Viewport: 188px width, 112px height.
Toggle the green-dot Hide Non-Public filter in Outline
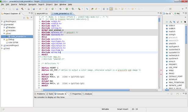tap(181, 22)
